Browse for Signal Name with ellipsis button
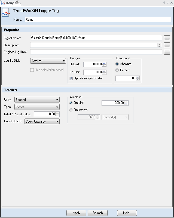 167,38
